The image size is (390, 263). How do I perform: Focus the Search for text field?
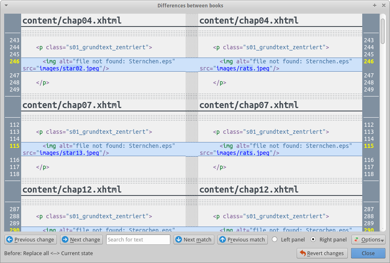[138, 239]
